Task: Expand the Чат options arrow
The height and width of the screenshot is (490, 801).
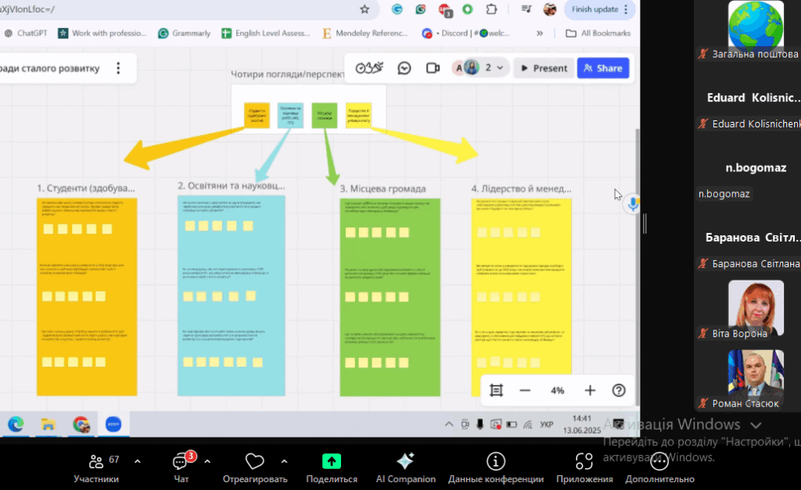Action: click(207, 461)
